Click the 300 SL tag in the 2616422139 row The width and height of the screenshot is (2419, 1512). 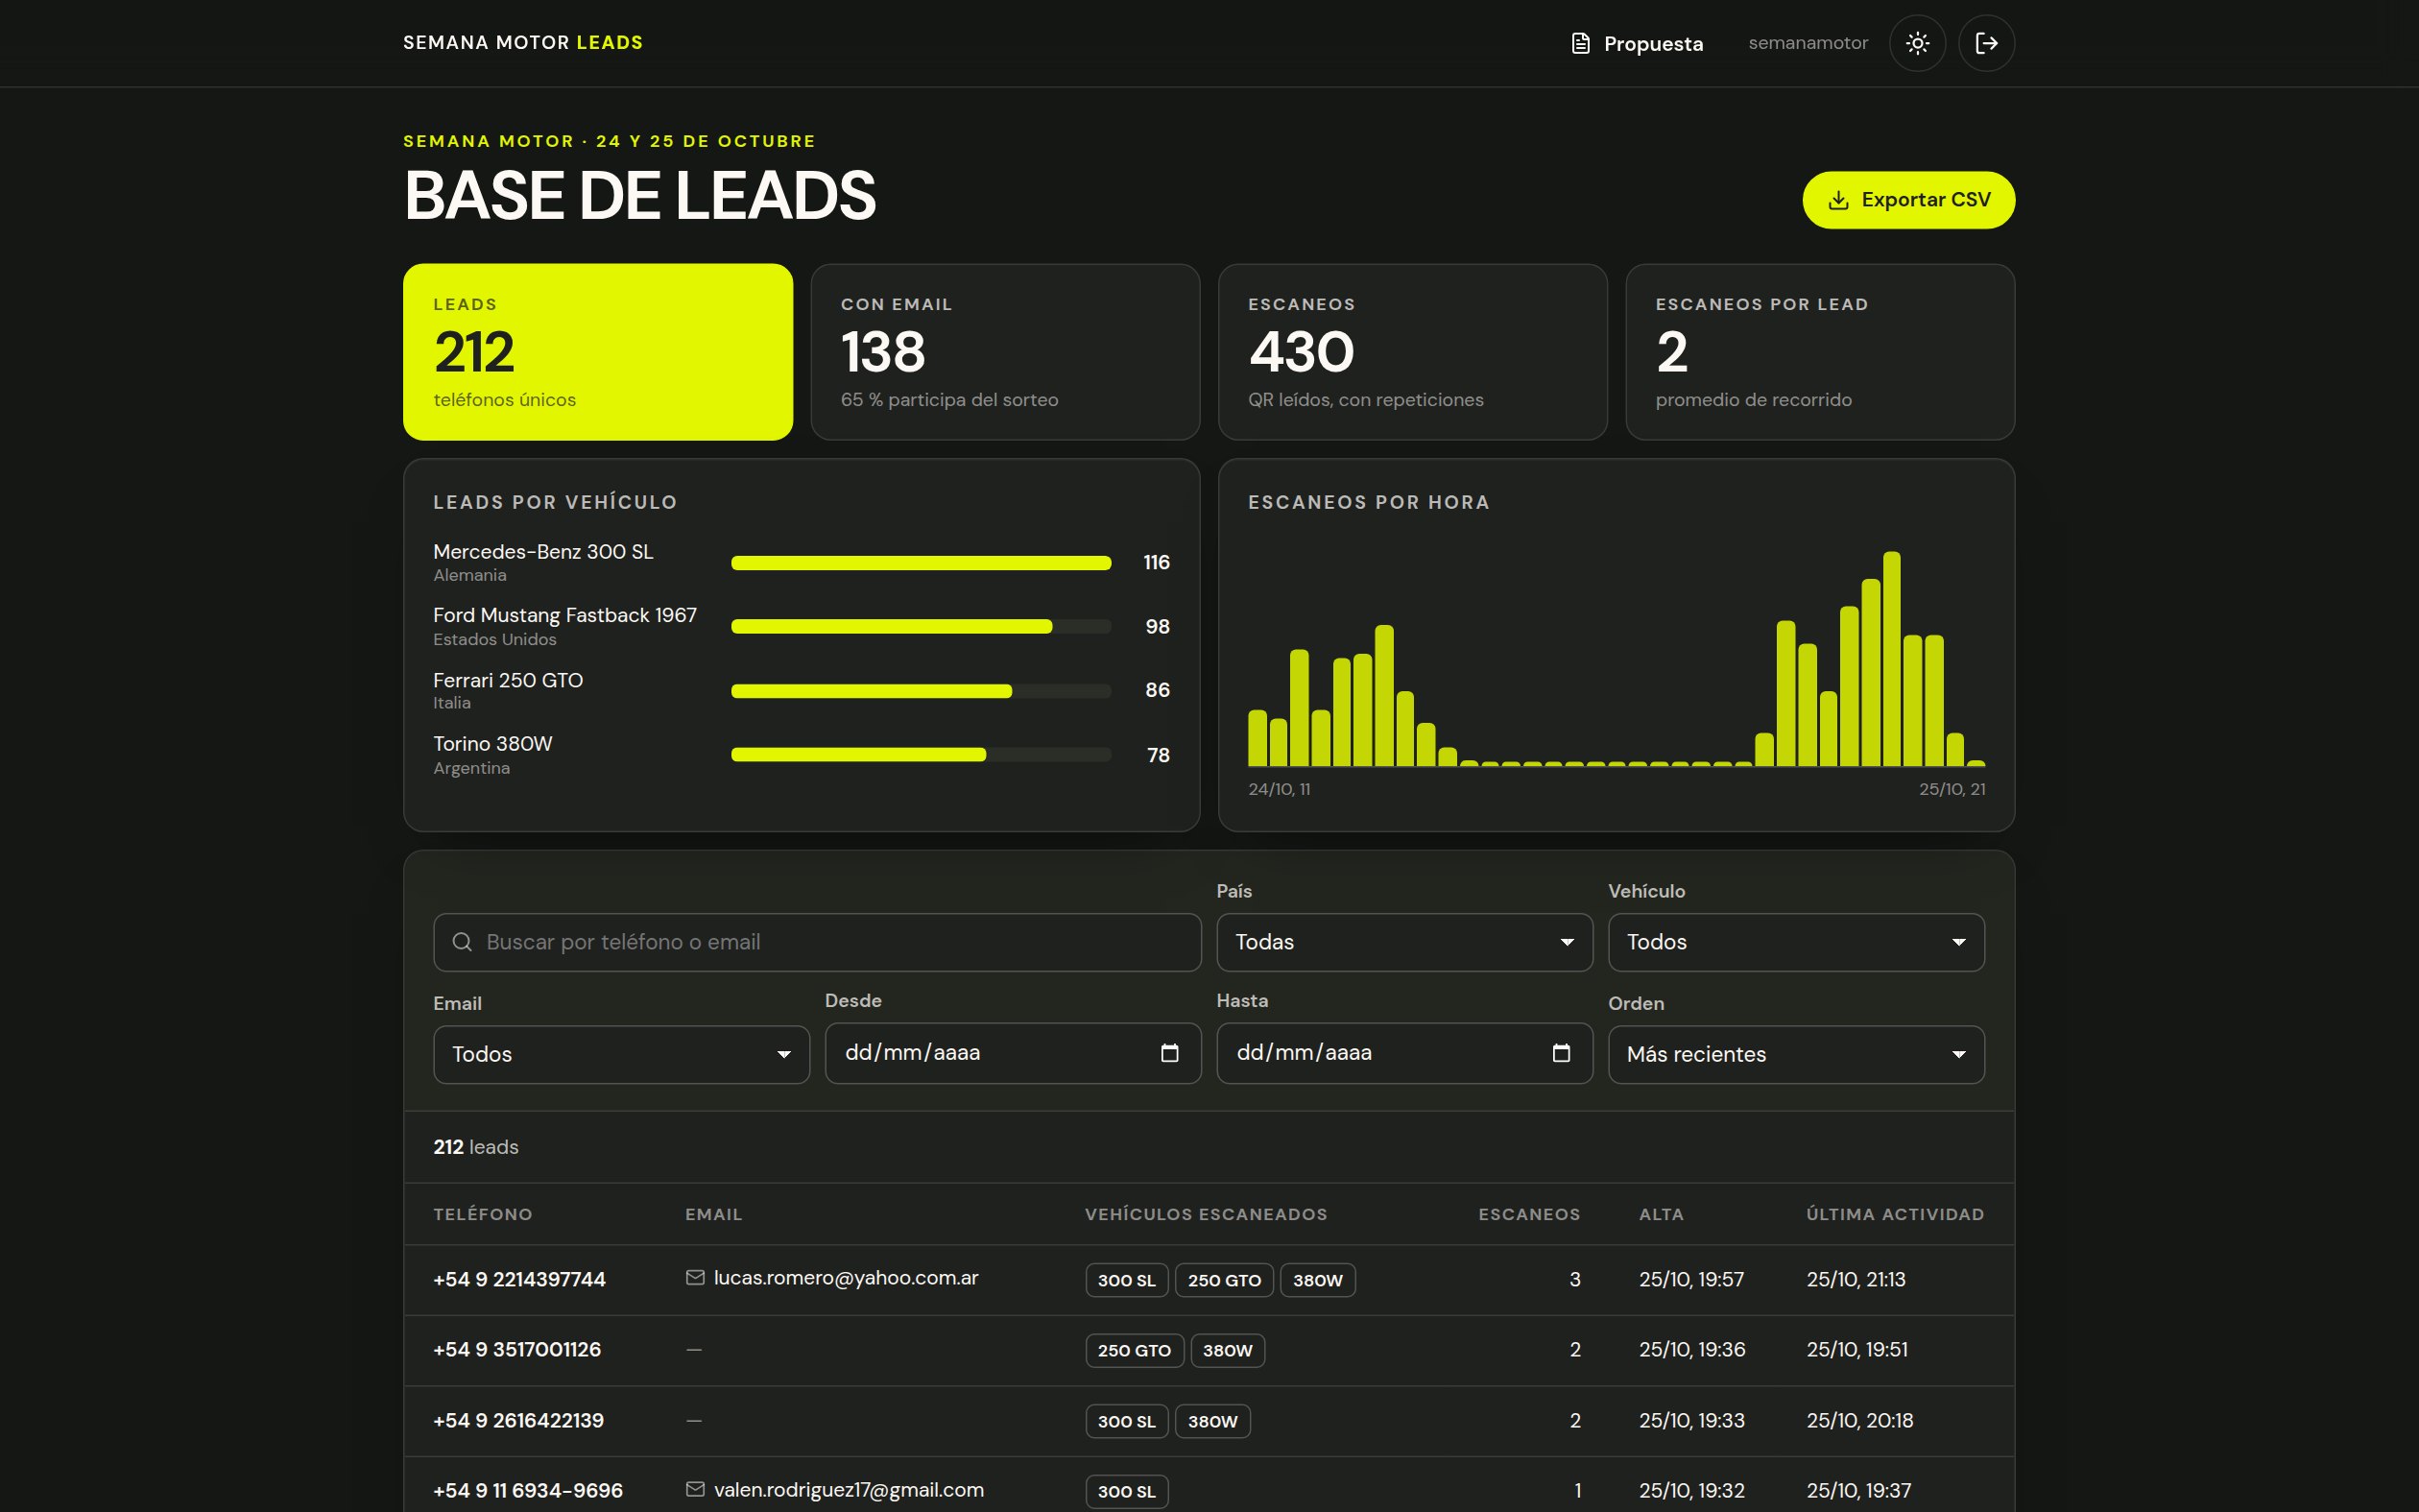[x=1127, y=1421]
